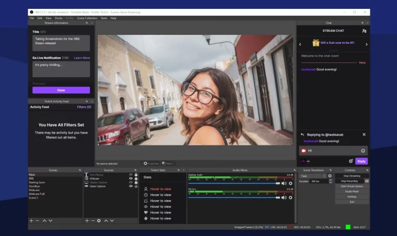Toggle visibility of Webcam source
Image resolution: width=397 pixels, height=236 pixels.
click(131, 179)
